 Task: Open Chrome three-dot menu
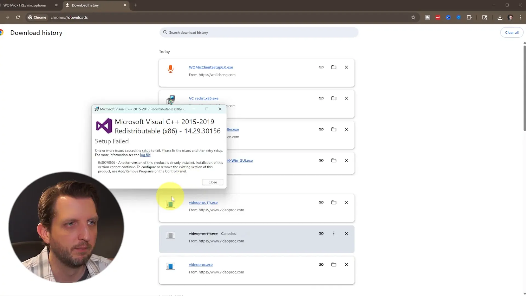(521, 17)
